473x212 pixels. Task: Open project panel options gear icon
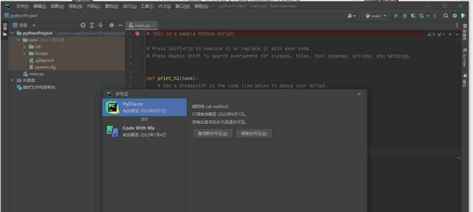tap(112, 25)
